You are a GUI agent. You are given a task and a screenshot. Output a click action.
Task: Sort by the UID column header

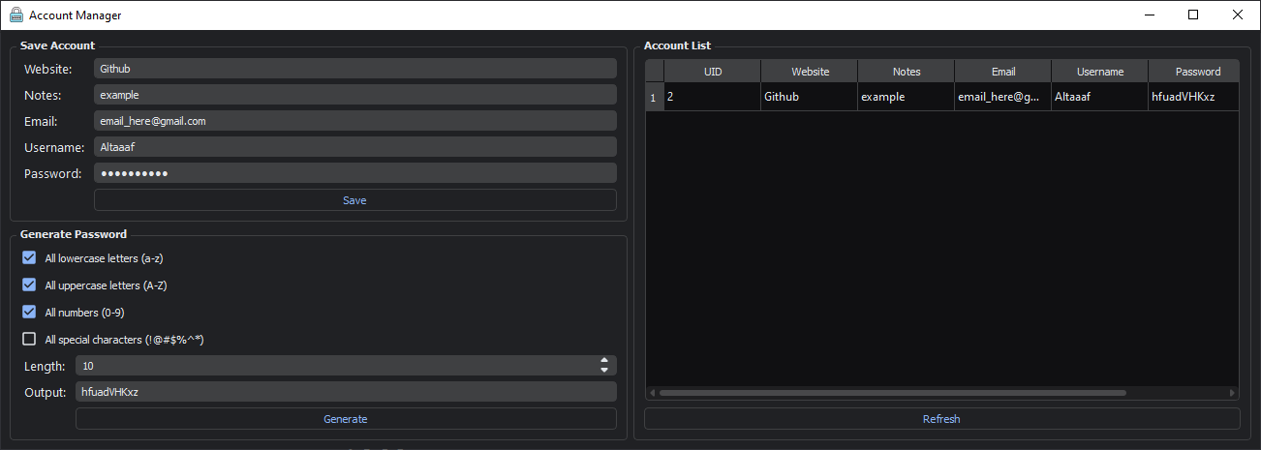713,72
